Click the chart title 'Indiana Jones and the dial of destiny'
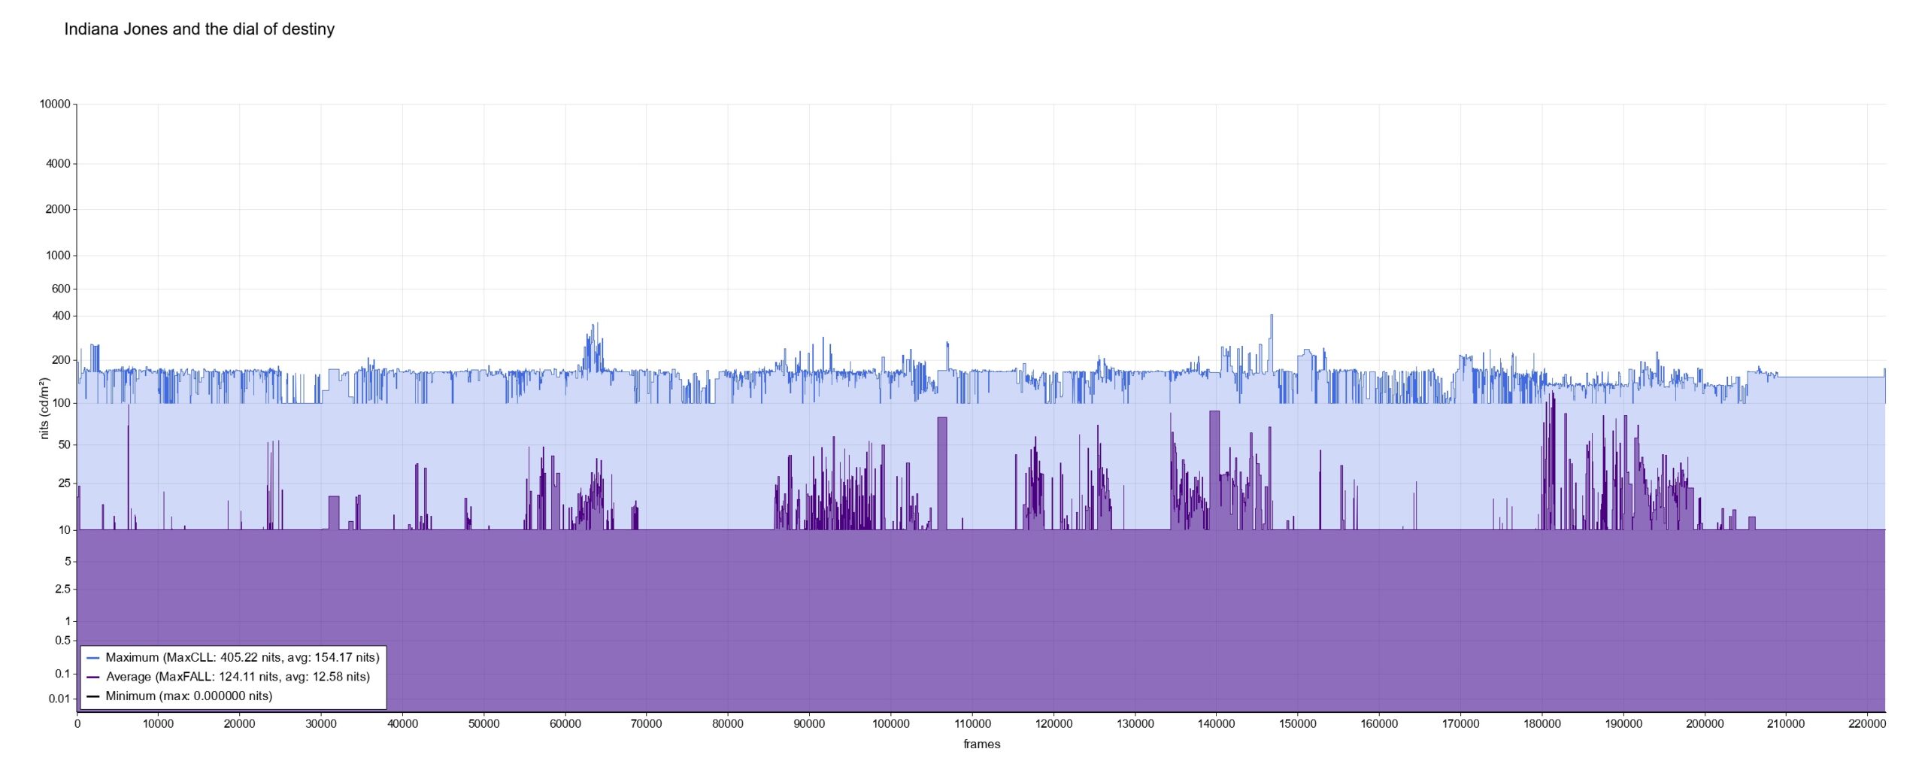1925x770 pixels. click(x=199, y=29)
